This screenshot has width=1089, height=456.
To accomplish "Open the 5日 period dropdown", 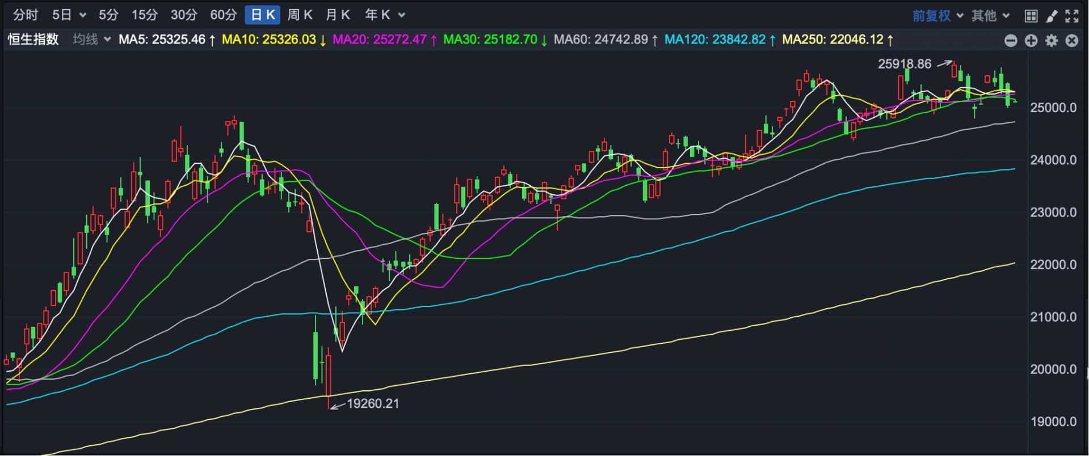I will [x=69, y=15].
